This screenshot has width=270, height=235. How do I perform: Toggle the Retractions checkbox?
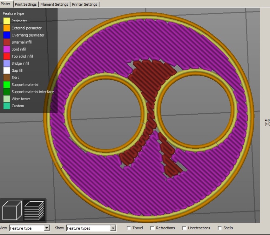[152, 228]
